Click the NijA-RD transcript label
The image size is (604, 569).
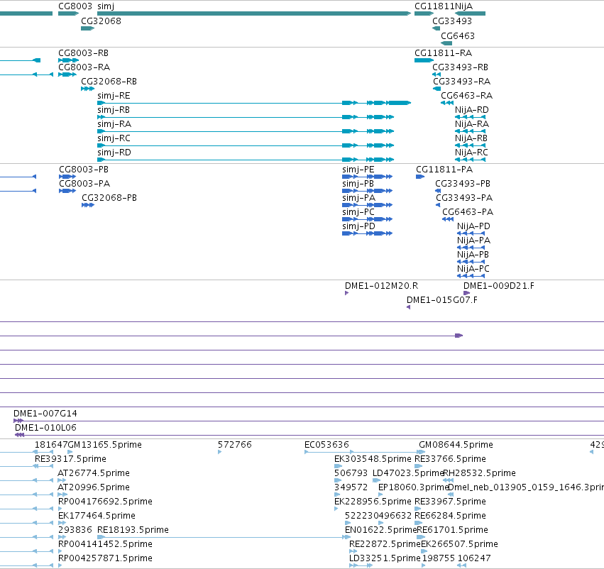pyautogui.click(x=471, y=110)
